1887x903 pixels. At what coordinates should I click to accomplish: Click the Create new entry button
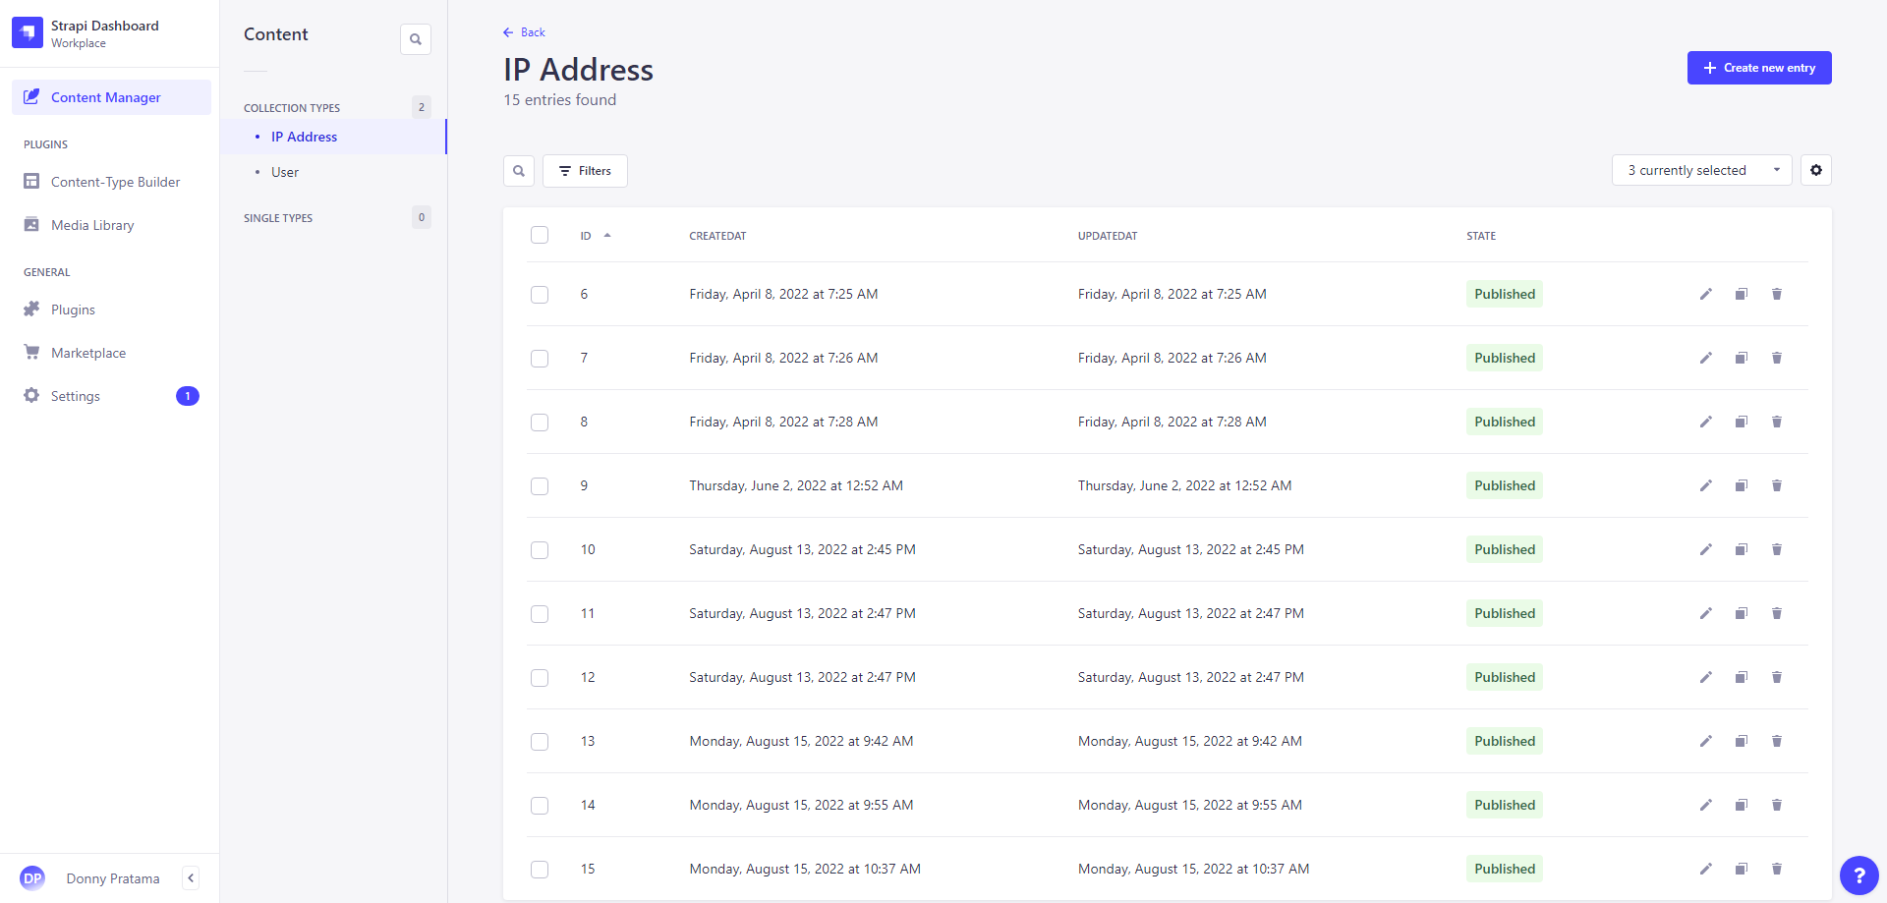[x=1758, y=68]
